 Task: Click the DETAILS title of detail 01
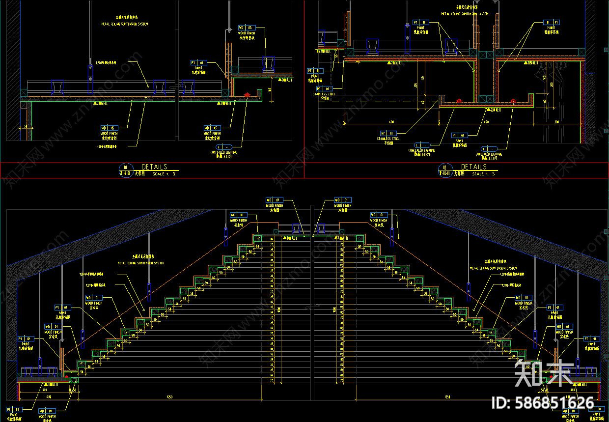[154, 167]
